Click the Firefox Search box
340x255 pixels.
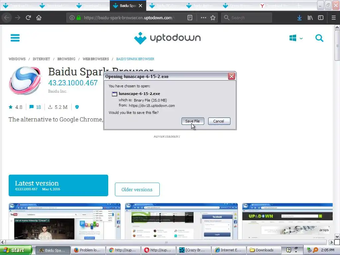pos(247,18)
